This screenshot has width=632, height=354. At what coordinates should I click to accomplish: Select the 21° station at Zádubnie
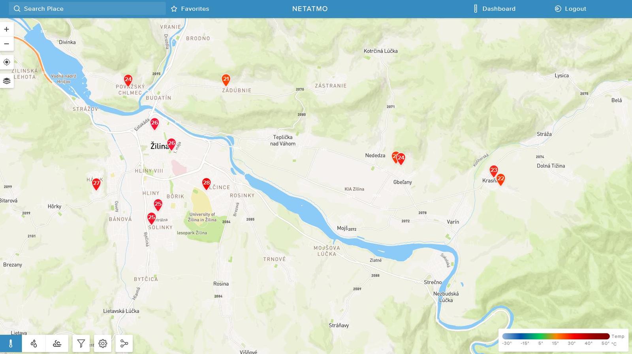pyautogui.click(x=226, y=80)
